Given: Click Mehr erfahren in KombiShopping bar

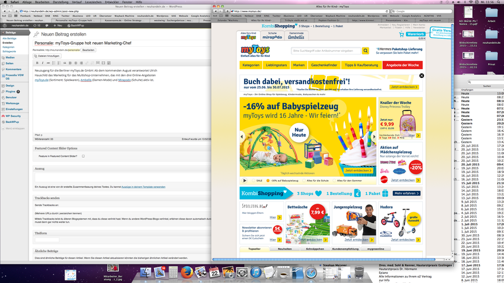Looking at the screenshot, I should [406, 193].
